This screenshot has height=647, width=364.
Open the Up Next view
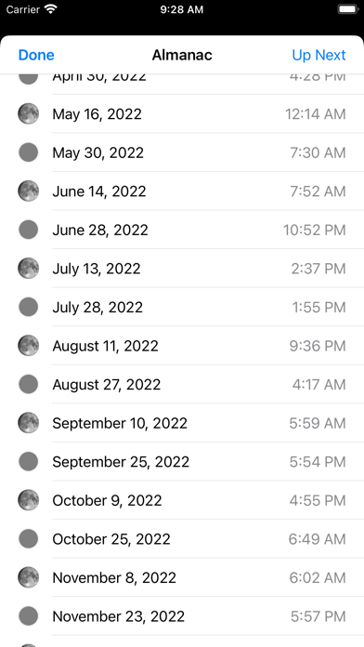pyautogui.click(x=318, y=55)
